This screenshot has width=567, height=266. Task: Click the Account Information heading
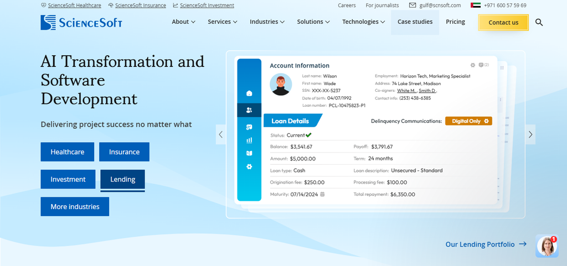point(300,66)
